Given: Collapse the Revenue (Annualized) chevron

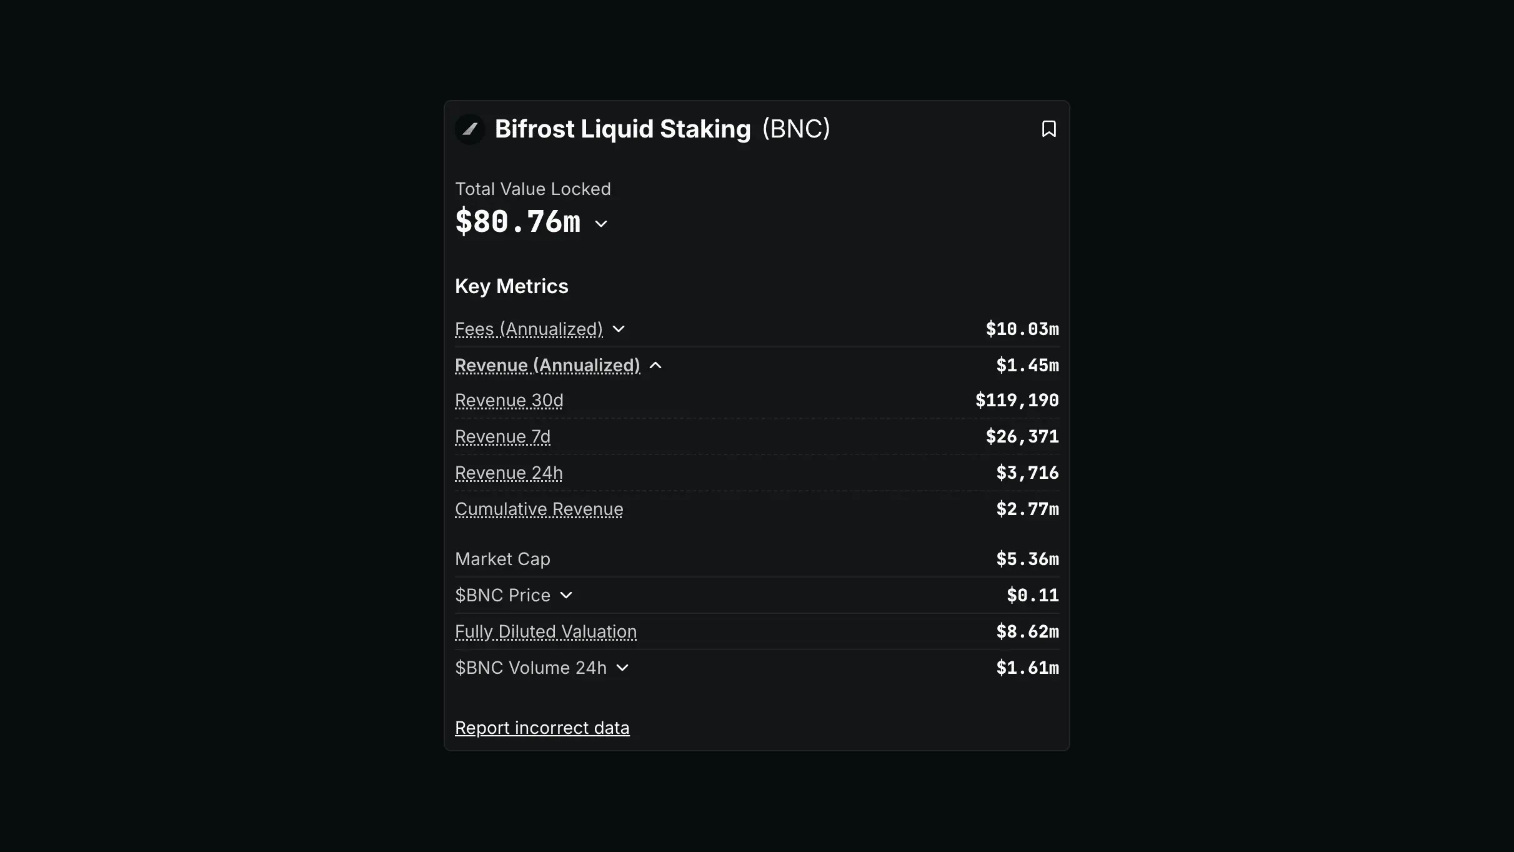Looking at the screenshot, I should (655, 365).
